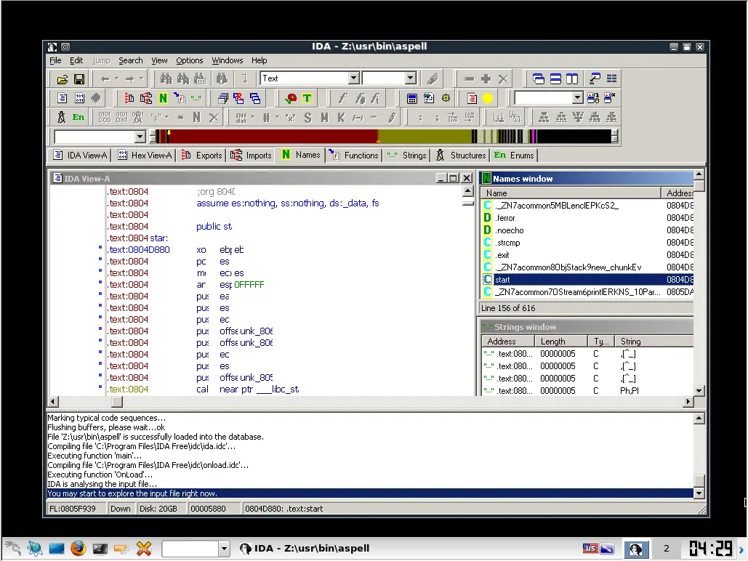
Task: Switch to the Imports tab
Action: 251,155
